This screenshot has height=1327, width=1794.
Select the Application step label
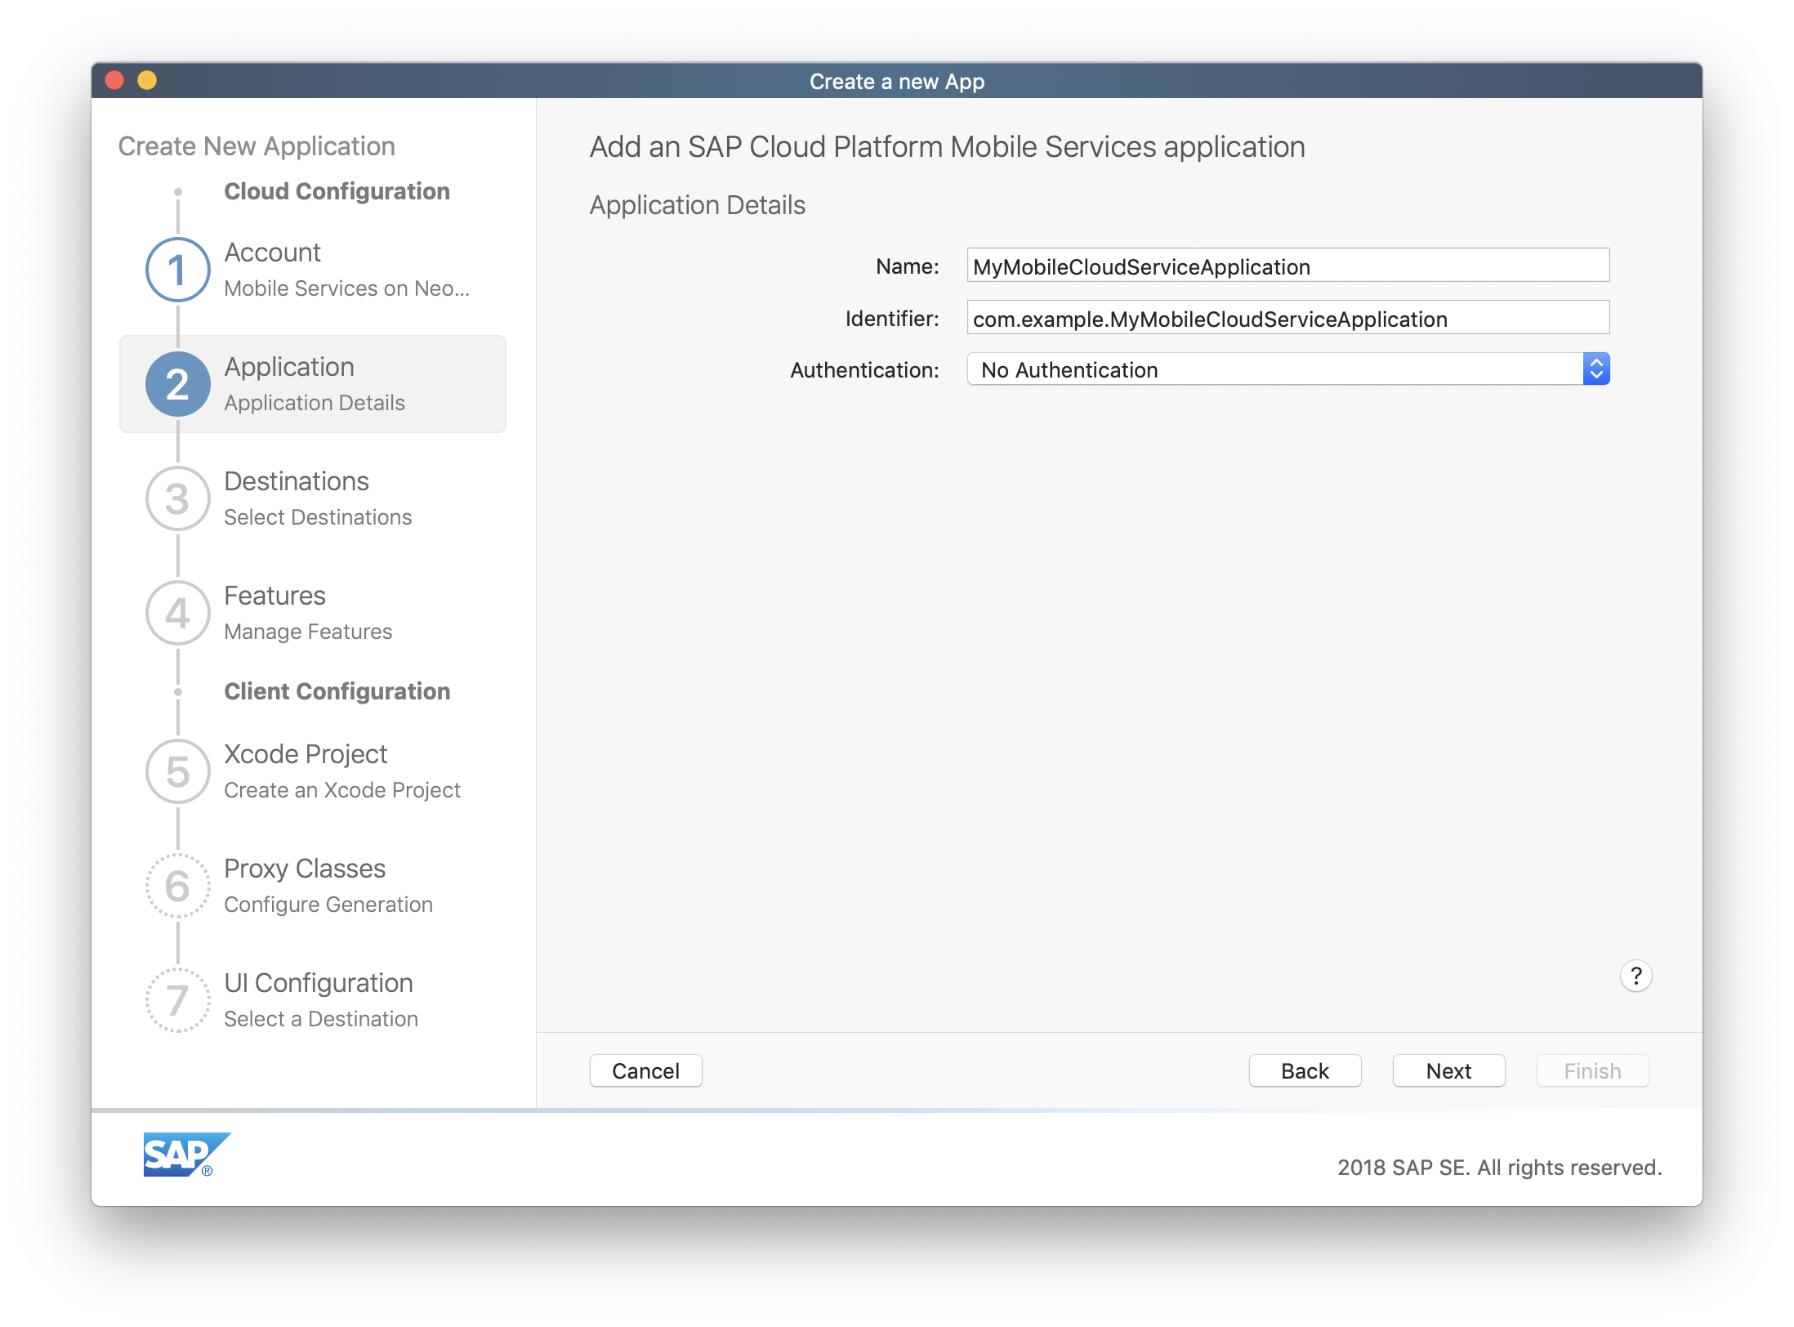tap(289, 367)
